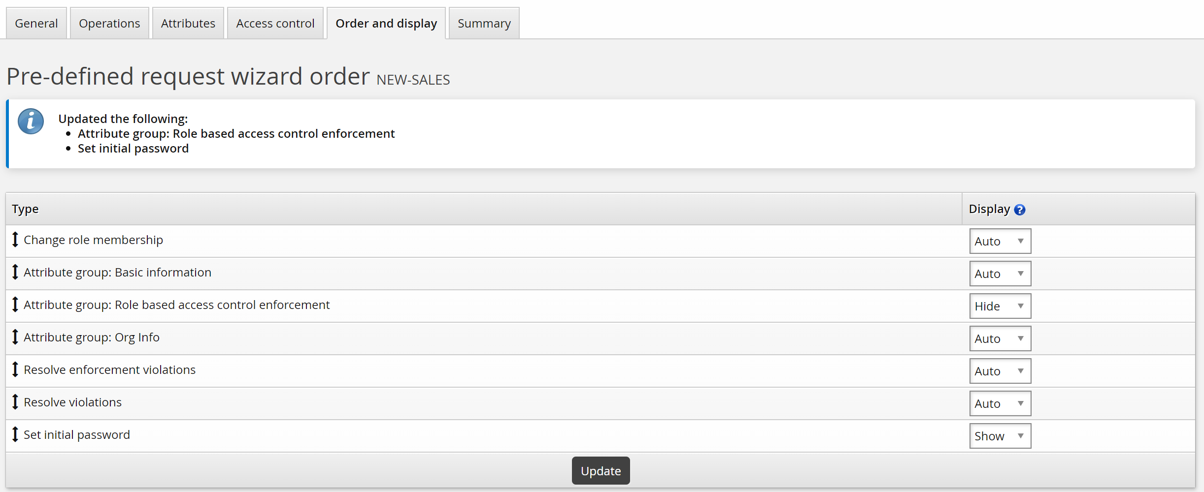Go to the Summary tab
Viewport: 1204px width, 492px height.
coord(484,24)
